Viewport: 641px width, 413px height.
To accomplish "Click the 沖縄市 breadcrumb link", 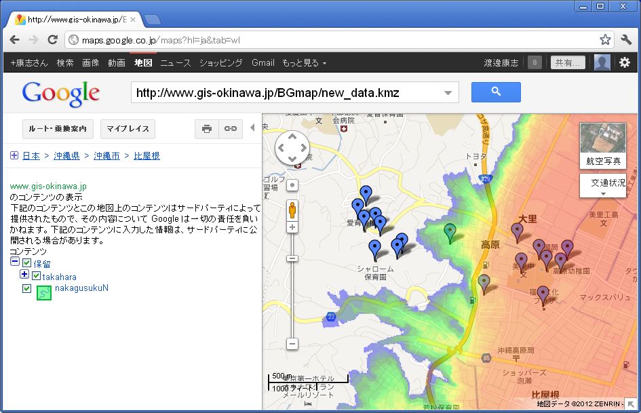I will point(106,156).
